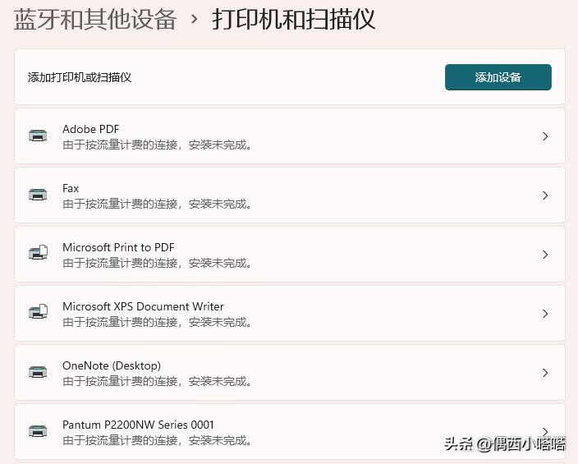Click the 打印机和扫描仪 page title
The width and height of the screenshot is (578, 464).
click(294, 19)
